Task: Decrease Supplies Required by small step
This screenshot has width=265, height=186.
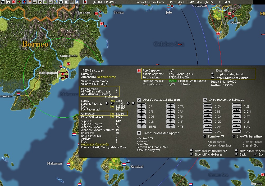Action: [x=112, y=103]
